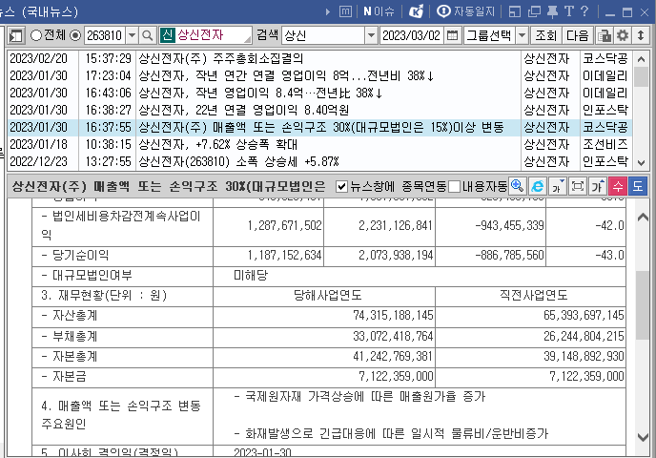The height and width of the screenshot is (458, 656).
Task: Click the T font icon in title bar
Action: click(x=568, y=11)
